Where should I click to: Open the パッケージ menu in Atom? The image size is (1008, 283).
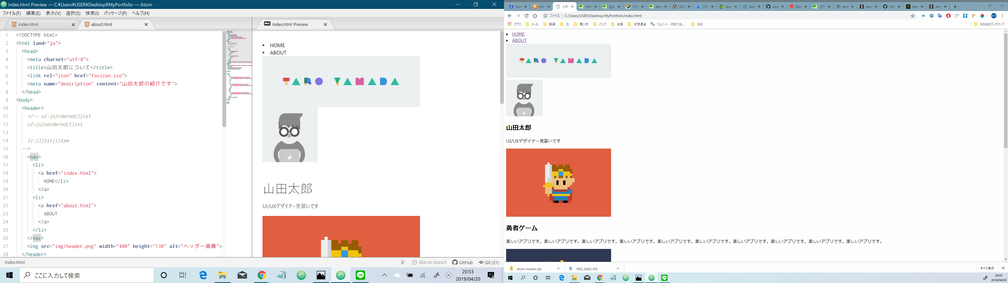pyautogui.click(x=115, y=13)
